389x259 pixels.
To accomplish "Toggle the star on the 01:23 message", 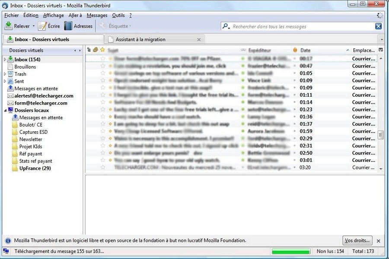I will [103, 110].
